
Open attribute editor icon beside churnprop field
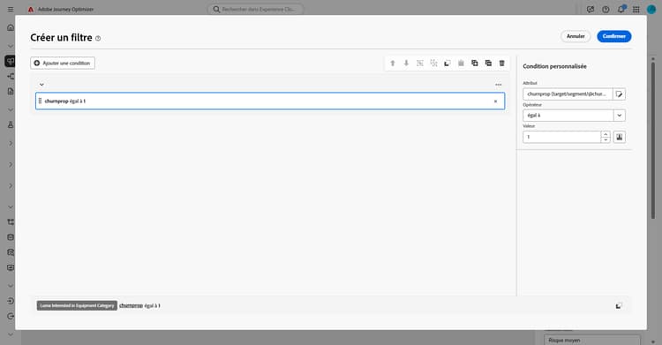coord(620,94)
